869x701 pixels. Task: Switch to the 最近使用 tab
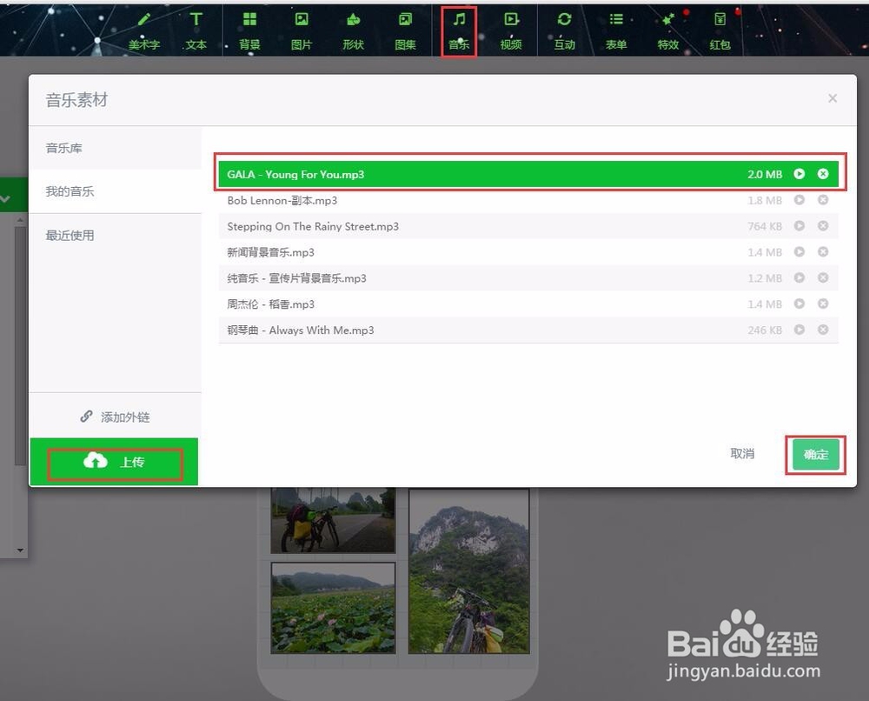point(116,235)
